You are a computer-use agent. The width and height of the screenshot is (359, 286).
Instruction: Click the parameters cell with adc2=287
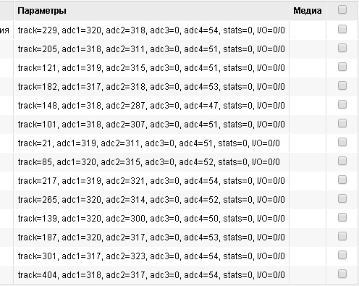[151, 106]
